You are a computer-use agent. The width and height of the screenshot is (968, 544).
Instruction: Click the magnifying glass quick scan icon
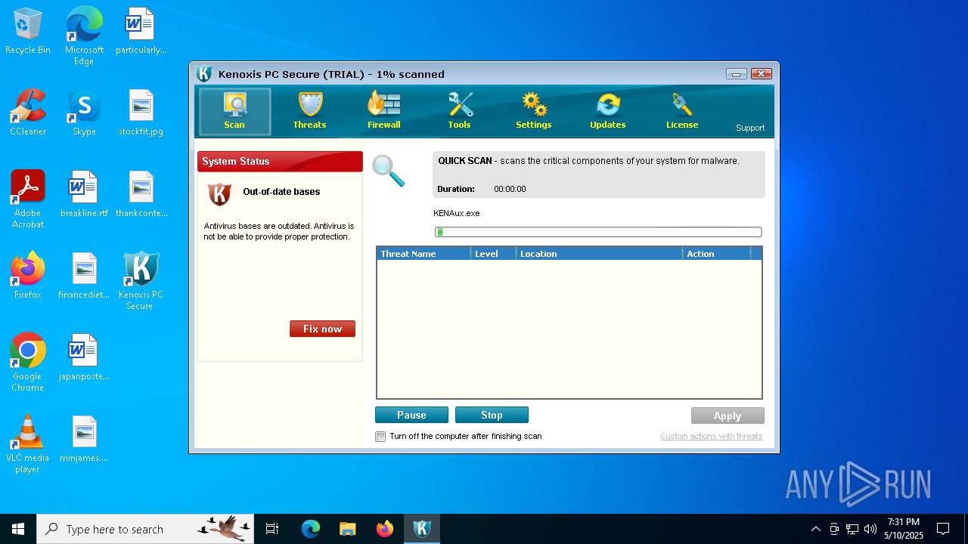pos(388,171)
